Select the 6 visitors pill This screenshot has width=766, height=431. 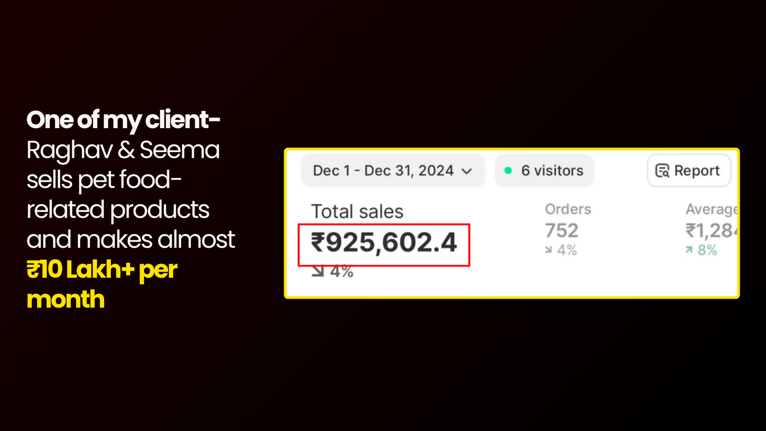point(544,171)
